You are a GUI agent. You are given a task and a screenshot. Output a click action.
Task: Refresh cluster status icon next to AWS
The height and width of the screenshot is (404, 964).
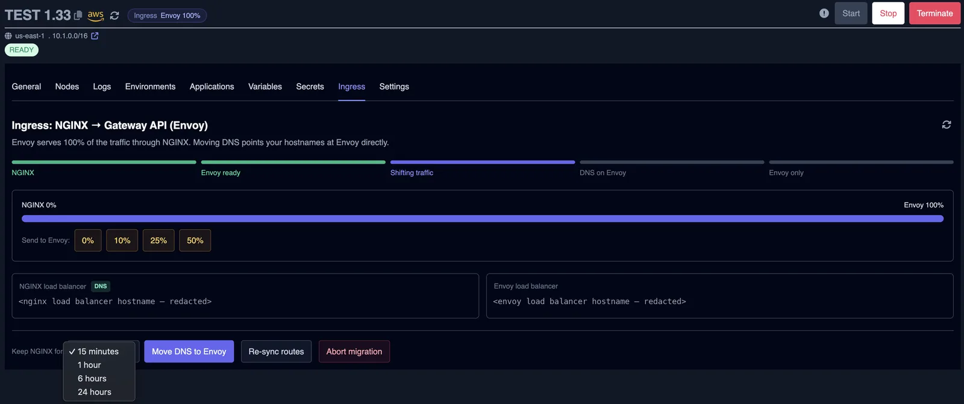pos(114,16)
